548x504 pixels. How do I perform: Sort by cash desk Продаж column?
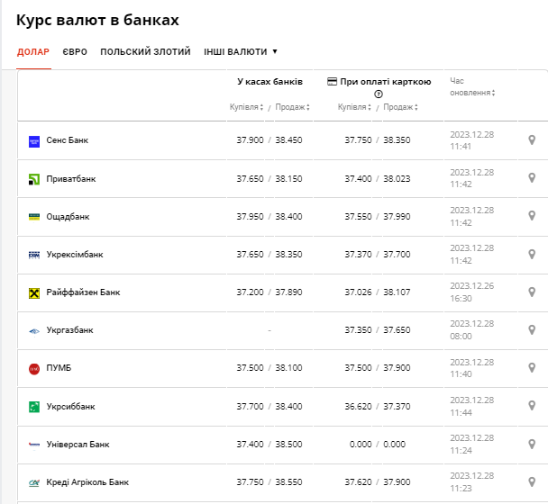click(292, 108)
